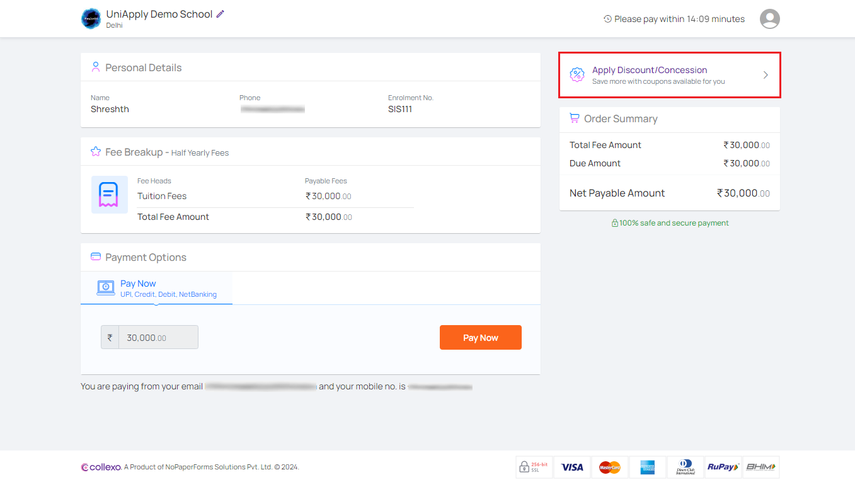Click the timer clock icon

(607, 19)
